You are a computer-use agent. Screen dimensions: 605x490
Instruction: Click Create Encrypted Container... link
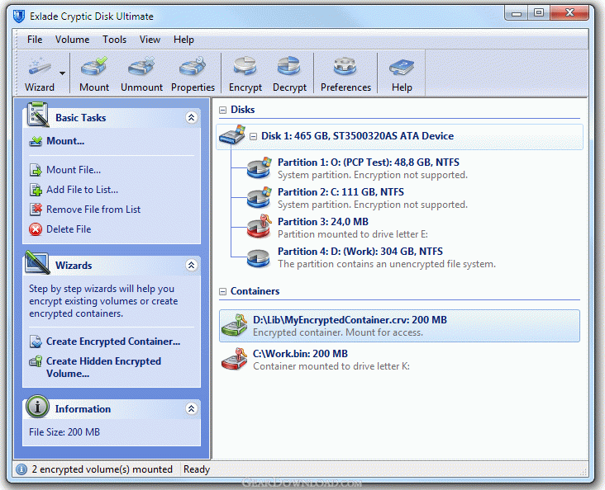pyautogui.click(x=113, y=342)
